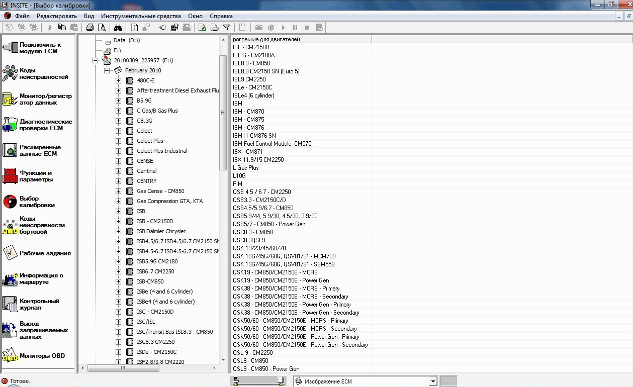Expand the Celect Plus tree node
633x387 pixels.
118,141
